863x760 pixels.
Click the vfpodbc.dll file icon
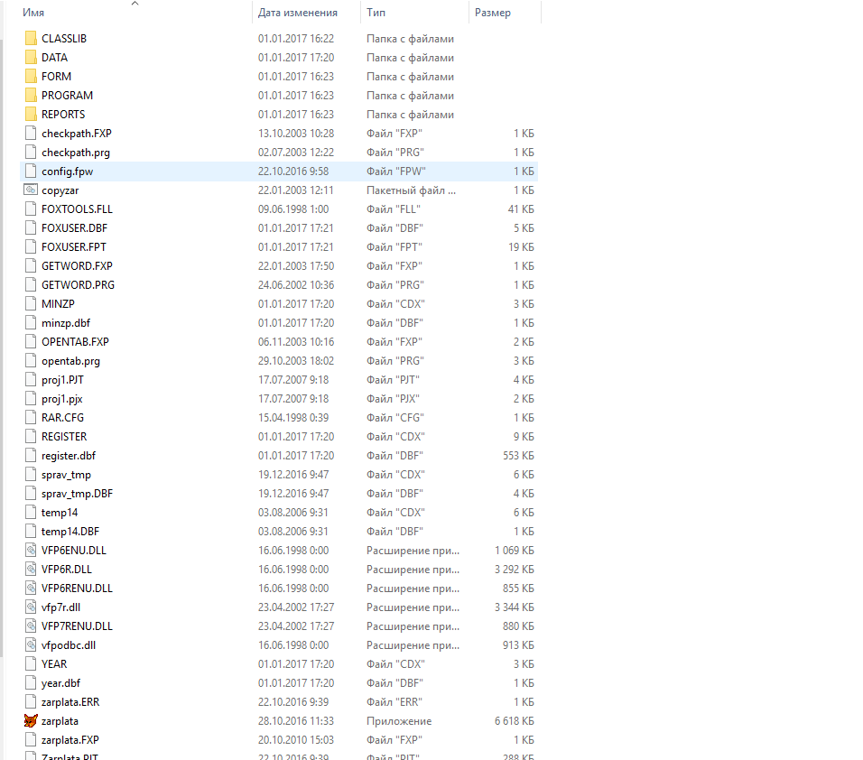32,645
